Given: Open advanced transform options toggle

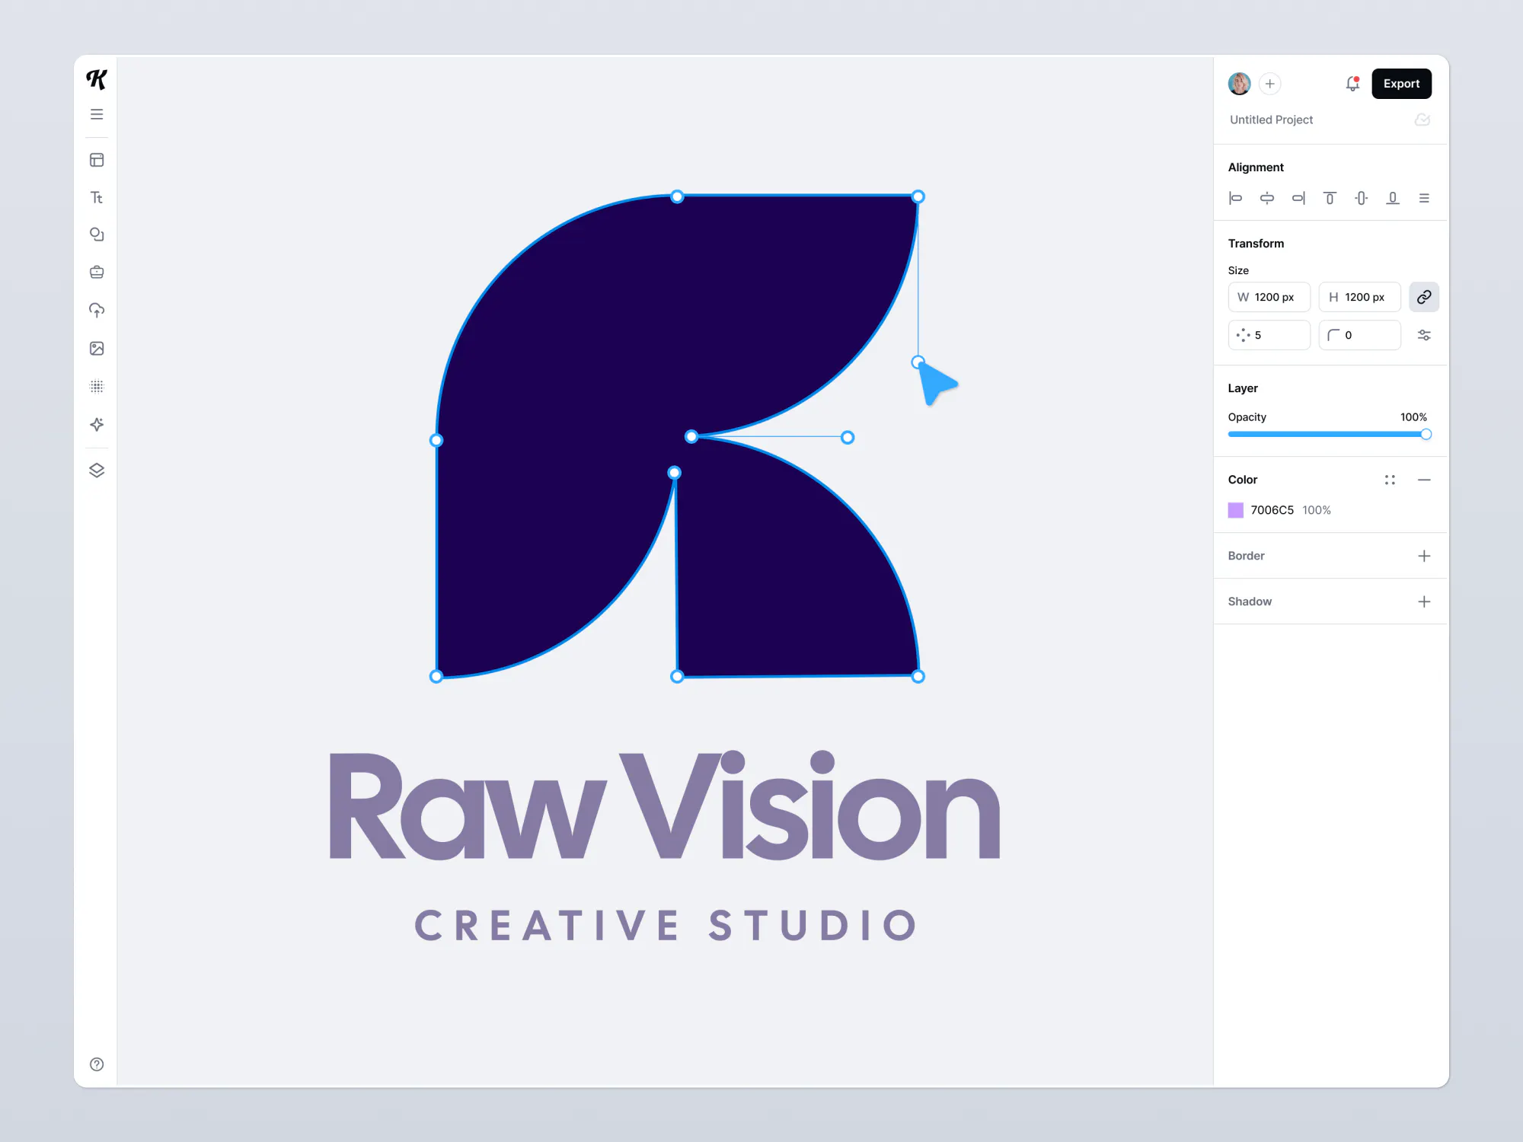Looking at the screenshot, I should pyautogui.click(x=1424, y=335).
